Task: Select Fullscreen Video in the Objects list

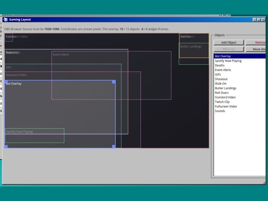Action: (240, 106)
